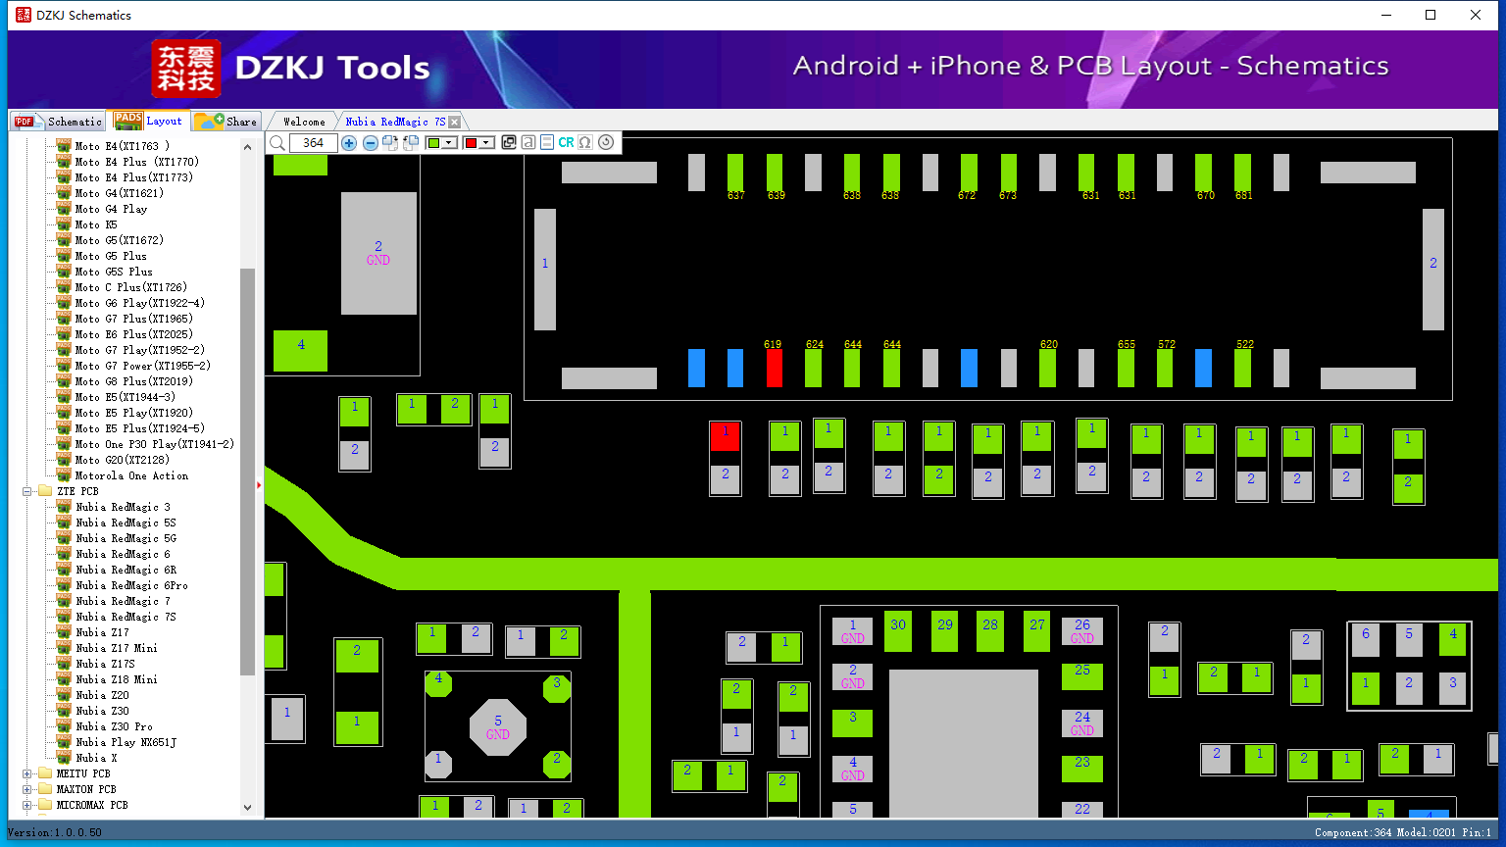Select the Layout tab
Viewport: 1506px width, 847px height.
click(x=148, y=121)
